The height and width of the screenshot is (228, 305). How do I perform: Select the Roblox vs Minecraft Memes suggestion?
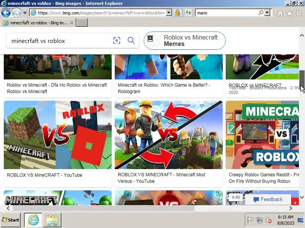point(185,41)
